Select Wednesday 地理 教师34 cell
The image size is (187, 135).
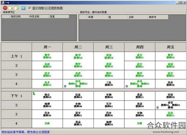point(109,123)
